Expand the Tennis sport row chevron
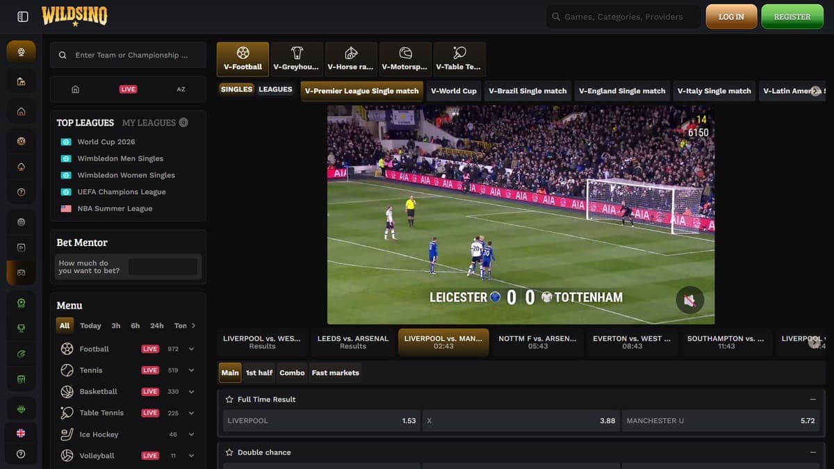This screenshot has width=834, height=469. 191,370
